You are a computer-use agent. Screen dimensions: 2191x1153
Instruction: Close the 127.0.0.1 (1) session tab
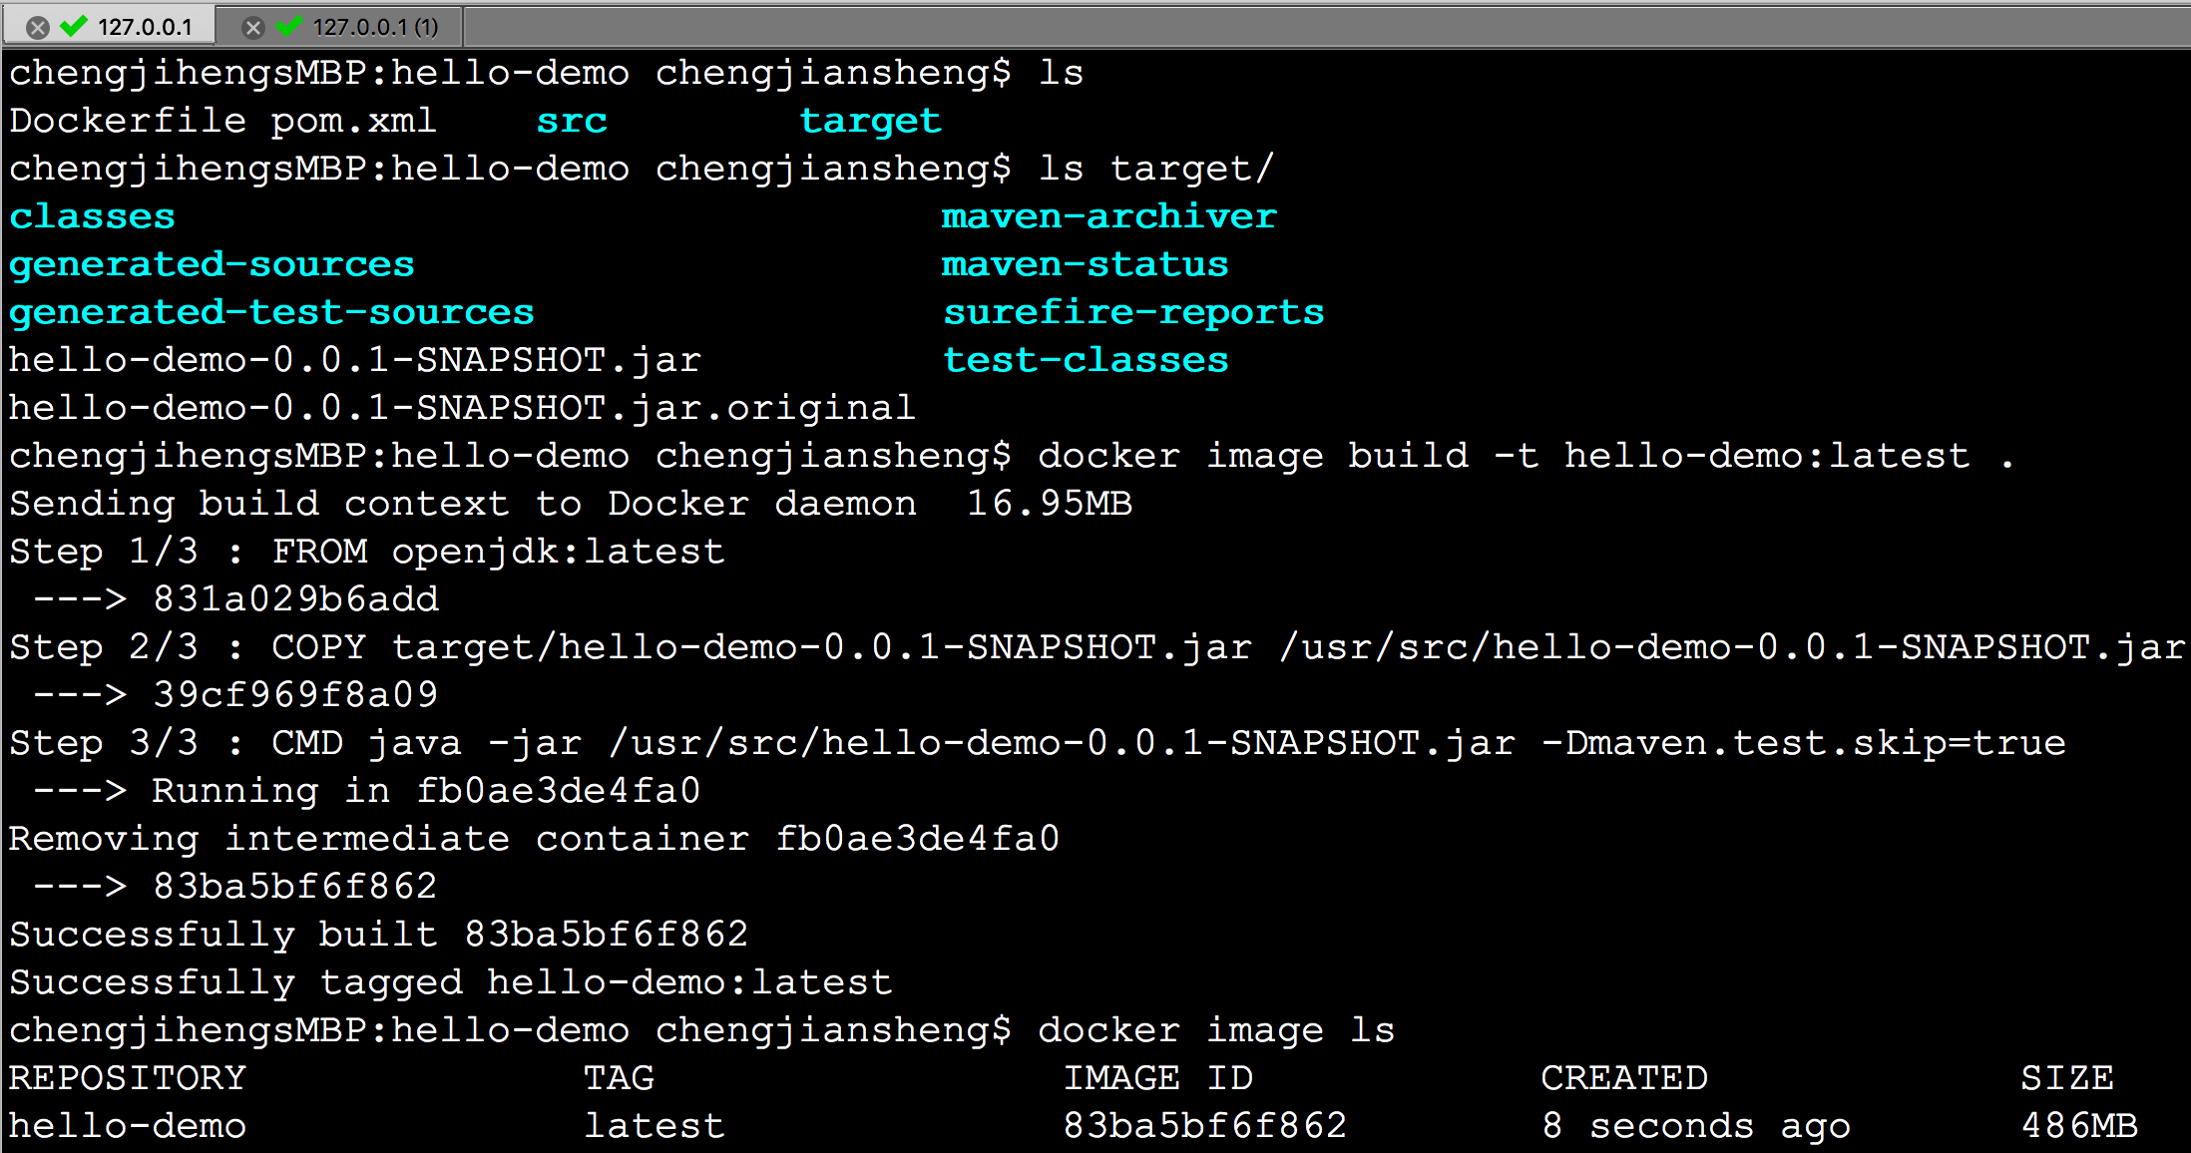point(252,27)
